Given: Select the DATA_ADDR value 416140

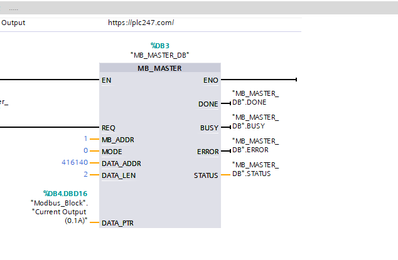Looking at the screenshot, I should pos(75,162).
